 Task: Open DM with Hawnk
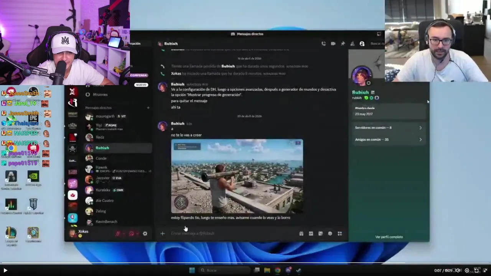(x=118, y=169)
